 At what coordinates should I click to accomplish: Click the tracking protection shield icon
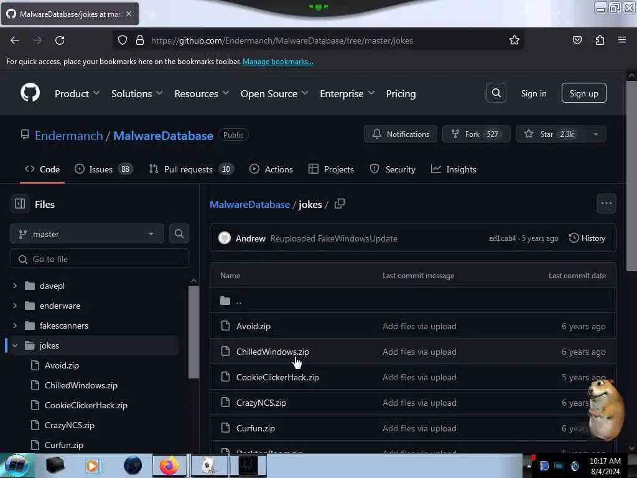pos(123,40)
